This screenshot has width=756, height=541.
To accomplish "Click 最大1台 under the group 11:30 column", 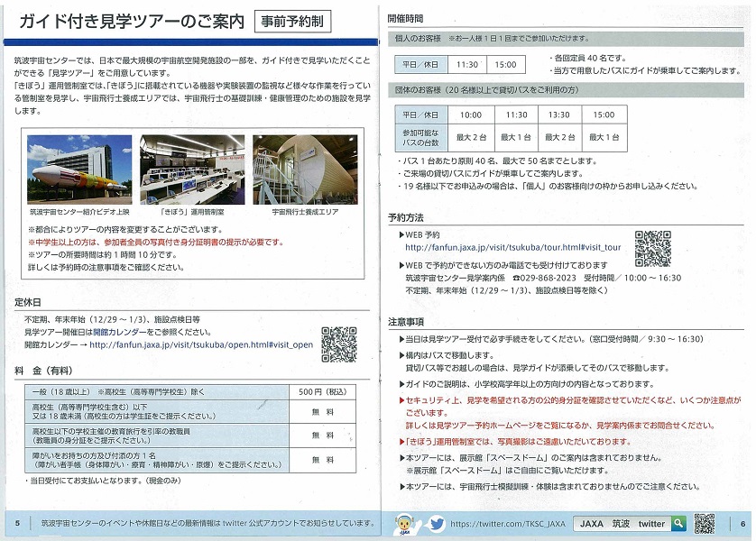I will (516, 138).
